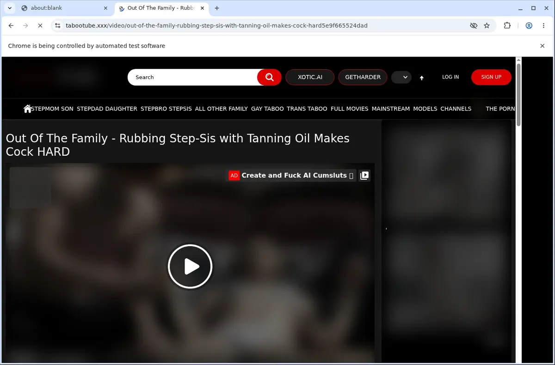555x365 pixels.
Task: Open the XOTIC.AI link
Action: click(310, 77)
